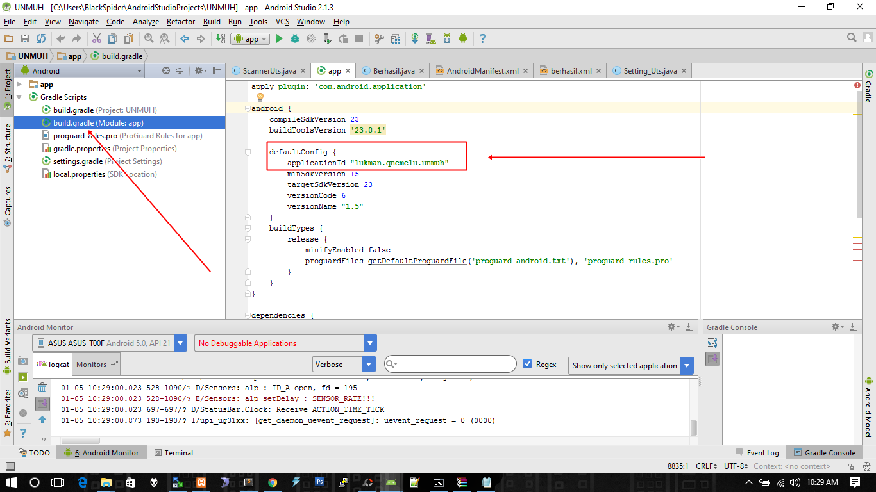
Task: Open the TODO tool window button
Action: pyautogui.click(x=34, y=452)
